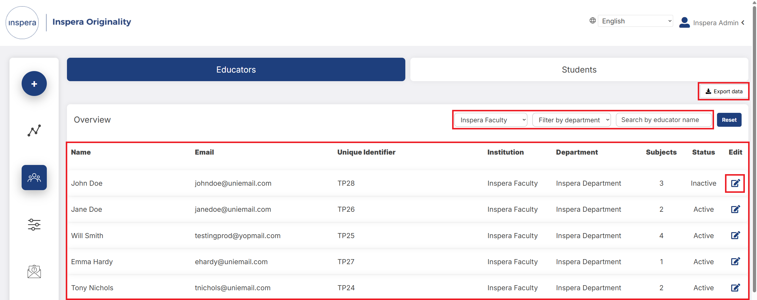
Task: Click Emma Hardy's Inspera Department cell
Action: [588, 262]
